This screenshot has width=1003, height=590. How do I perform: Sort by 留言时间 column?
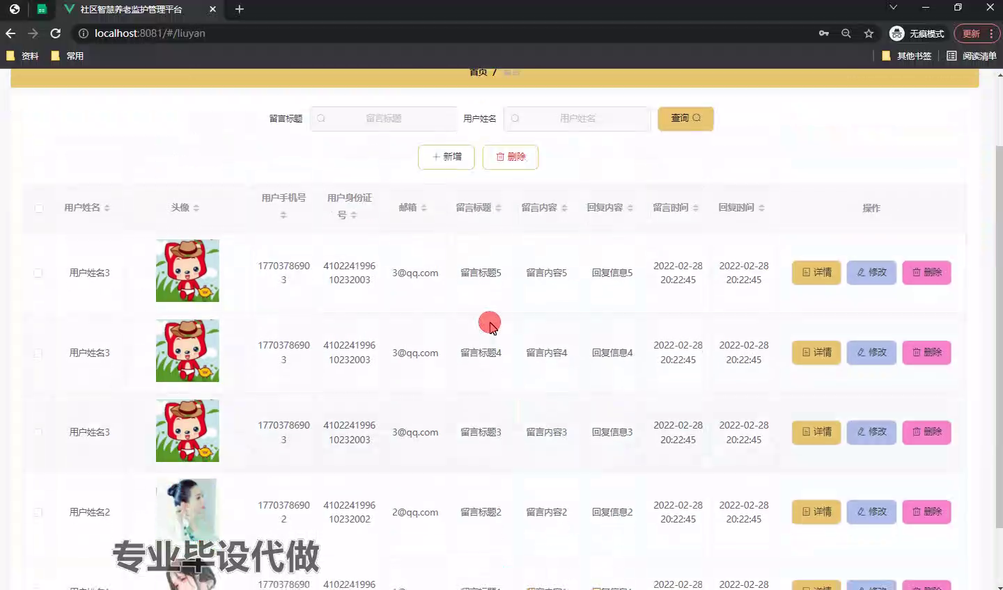[x=695, y=208]
